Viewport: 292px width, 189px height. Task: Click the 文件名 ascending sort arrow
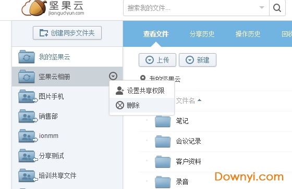[199, 100]
